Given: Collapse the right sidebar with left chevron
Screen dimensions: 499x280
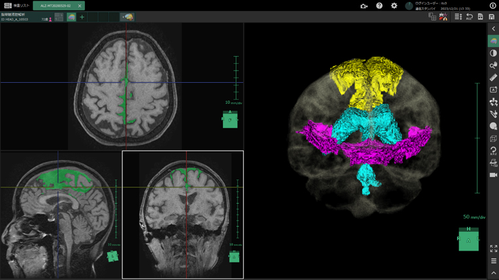Looking at the screenshot, I should click(493, 29).
